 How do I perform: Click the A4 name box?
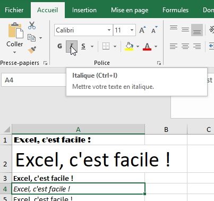point(33,80)
